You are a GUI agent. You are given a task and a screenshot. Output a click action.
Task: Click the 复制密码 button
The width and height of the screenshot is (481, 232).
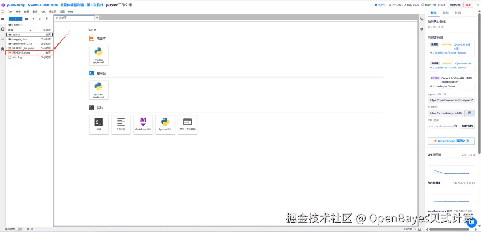coord(467,126)
